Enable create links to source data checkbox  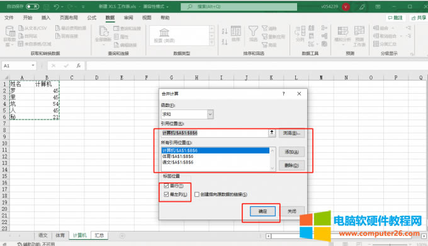point(197,194)
